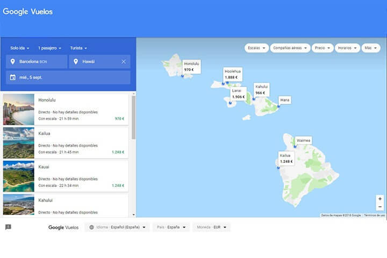
Task: Click the Kahului title in results list
Action: [x=45, y=200]
